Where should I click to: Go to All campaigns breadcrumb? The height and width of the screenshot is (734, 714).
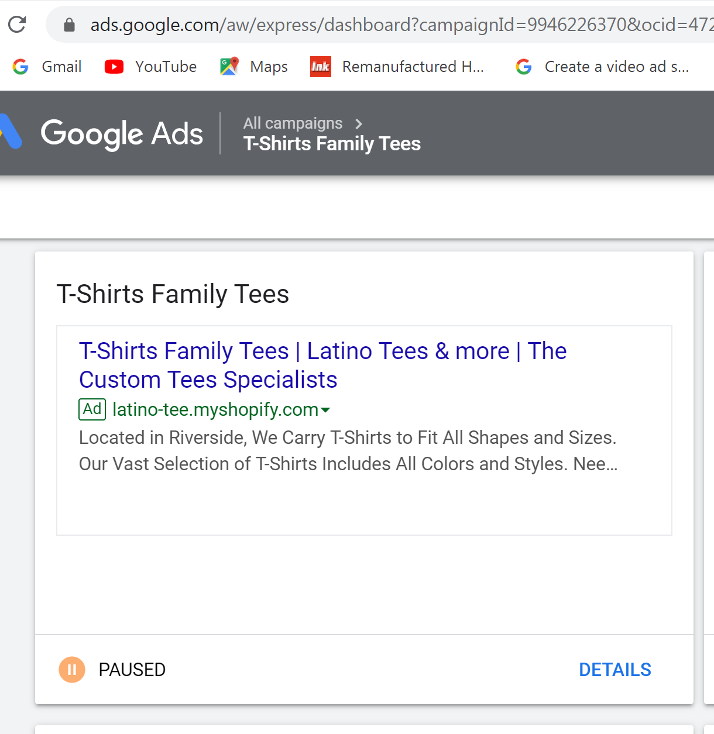[293, 123]
